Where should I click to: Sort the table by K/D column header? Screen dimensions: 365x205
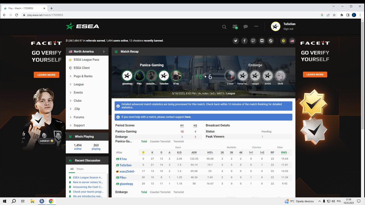(179, 152)
